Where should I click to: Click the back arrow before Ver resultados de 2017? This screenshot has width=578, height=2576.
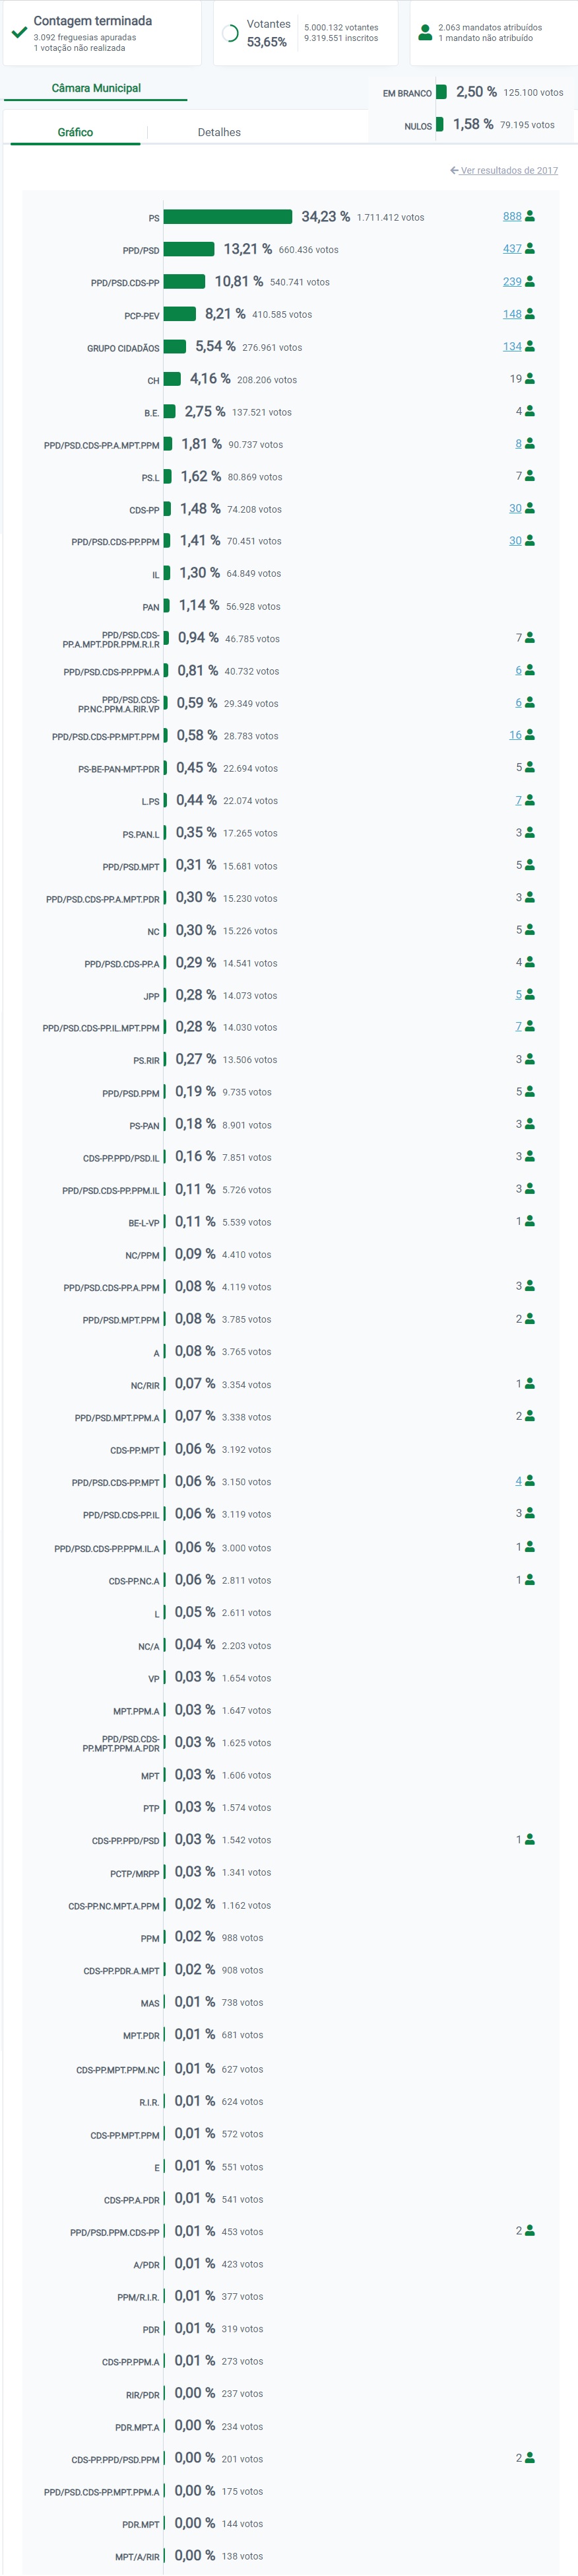click(x=454, y=171)
